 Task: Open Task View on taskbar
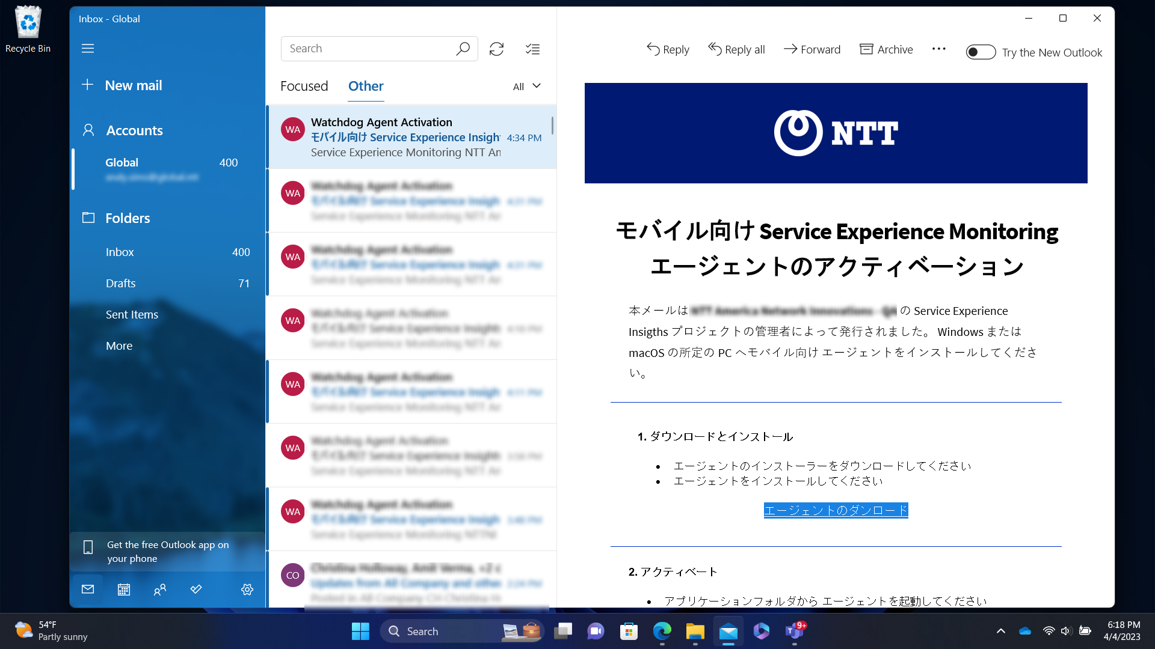point(564,631)
